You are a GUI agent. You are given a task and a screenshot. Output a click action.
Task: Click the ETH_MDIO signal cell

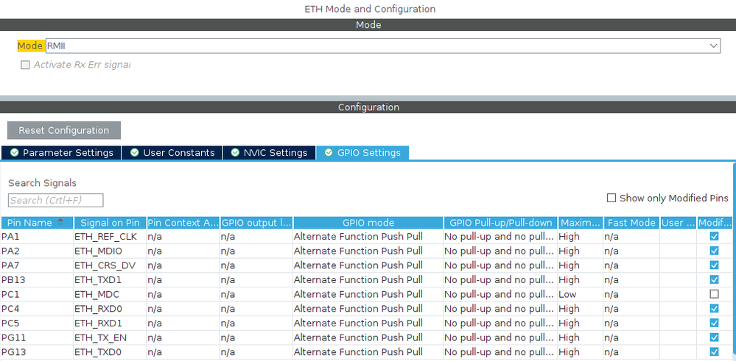point(110,251)
